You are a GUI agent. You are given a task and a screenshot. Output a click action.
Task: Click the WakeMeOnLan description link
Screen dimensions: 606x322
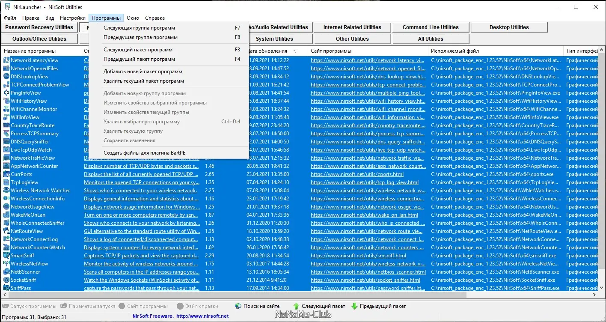tap(141, 215)
